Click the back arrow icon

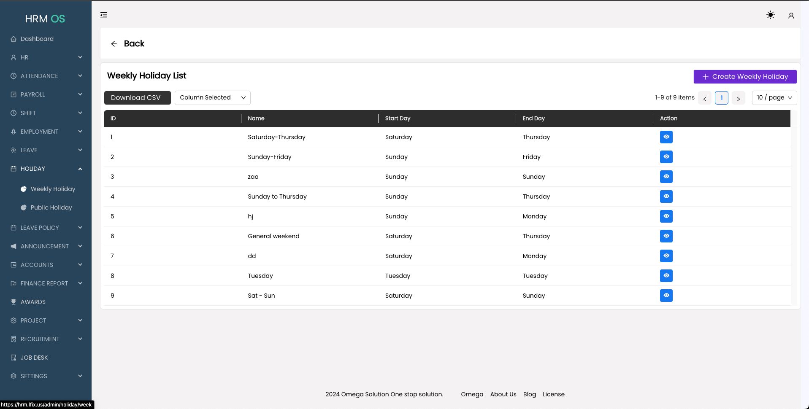tap(114, 44)
